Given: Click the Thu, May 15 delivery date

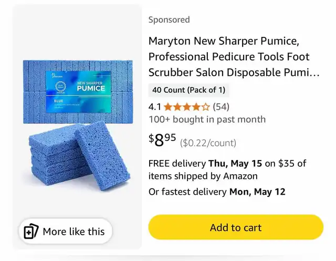Looking at the screenshot, I should (235, 163).
